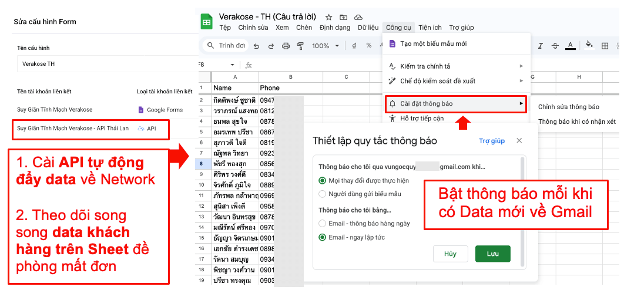Click the search magnifier in menu search box
This screenshot has width=624, height=290.
211,45
